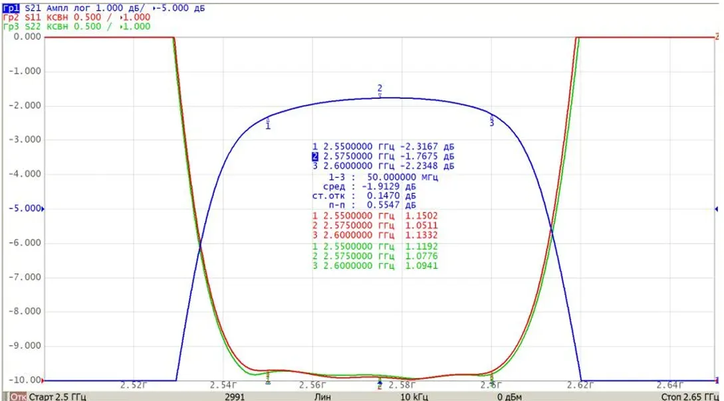Screen dimensions: 724x401
Task: Click the -8.000 Y-axis label
Action: point(25,311)
